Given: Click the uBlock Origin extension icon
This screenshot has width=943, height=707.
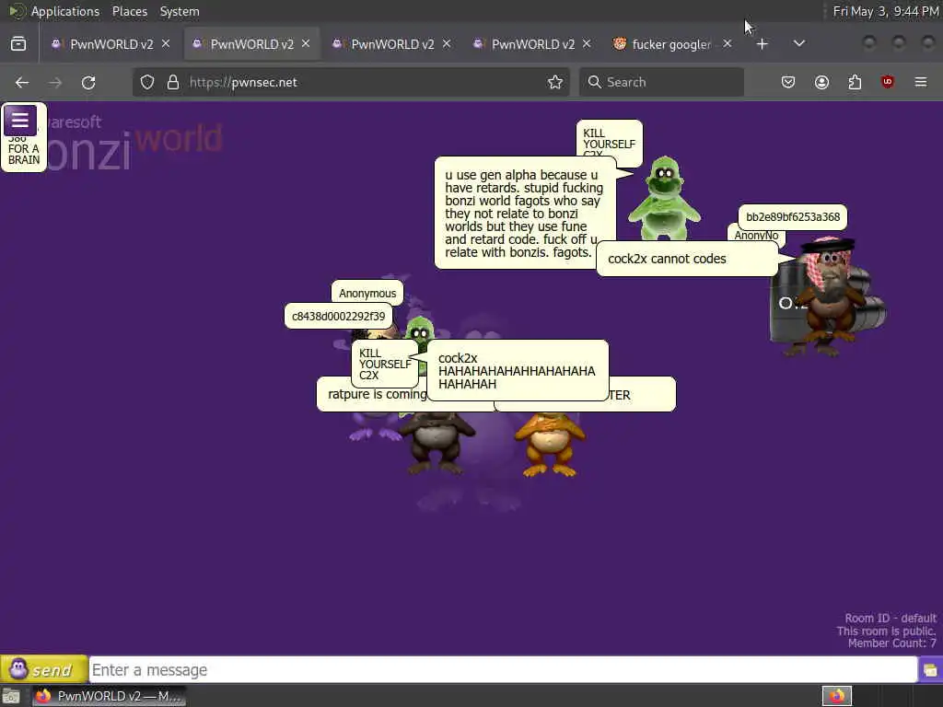Looking at the screenshot, I should [888, 82].
